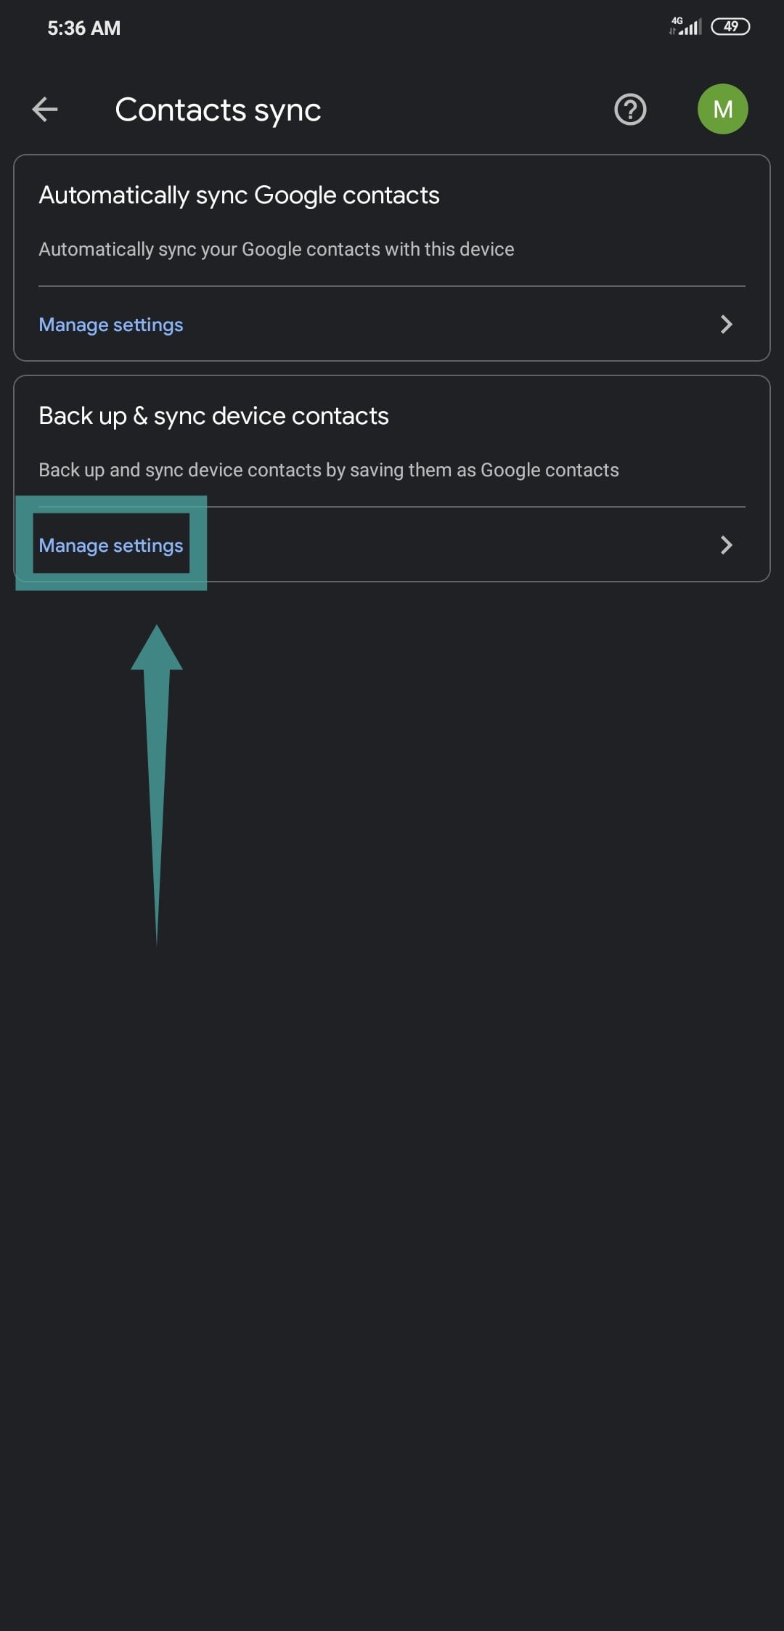Open the help question mark icon
The image size is (784, 1631).
tap(630, 110)
